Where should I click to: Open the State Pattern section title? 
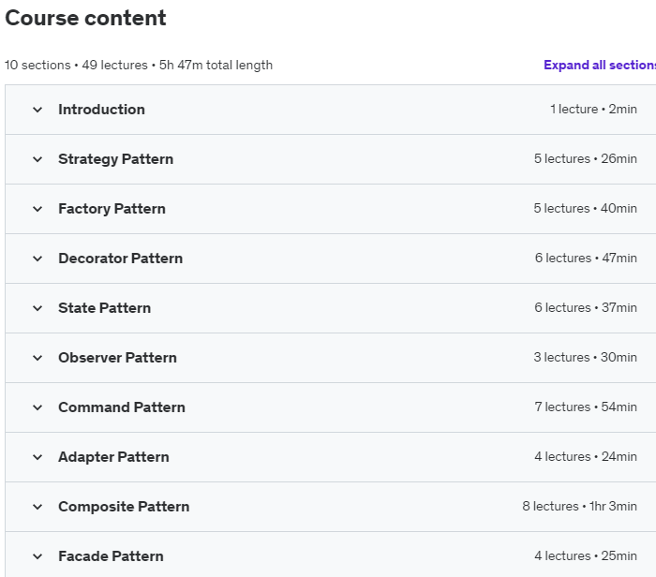tap(105, 308)
